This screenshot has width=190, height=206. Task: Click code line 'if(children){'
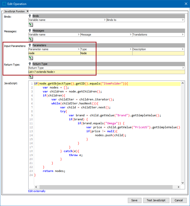click(54, 96)
